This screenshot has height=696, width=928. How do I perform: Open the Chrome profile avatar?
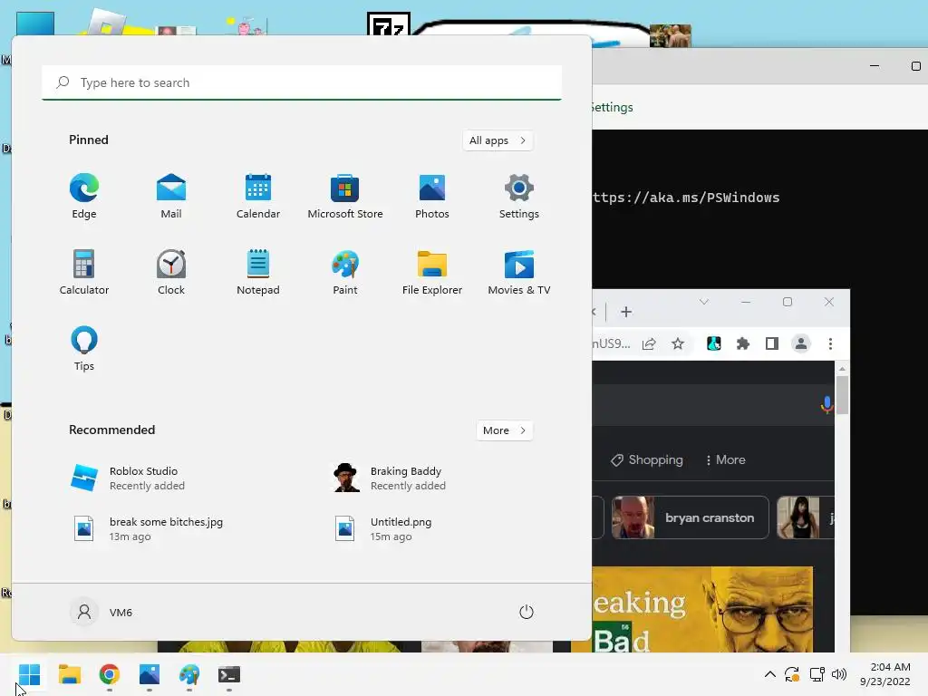[801, 343]
